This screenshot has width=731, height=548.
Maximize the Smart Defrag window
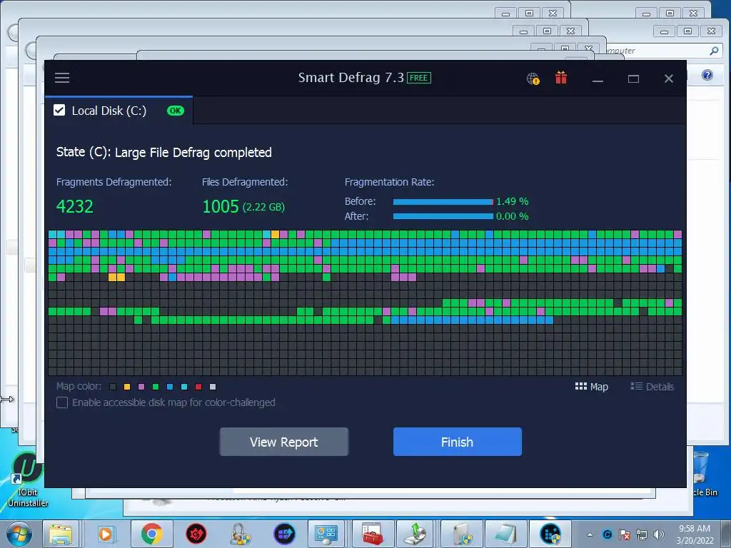(633, 78)
